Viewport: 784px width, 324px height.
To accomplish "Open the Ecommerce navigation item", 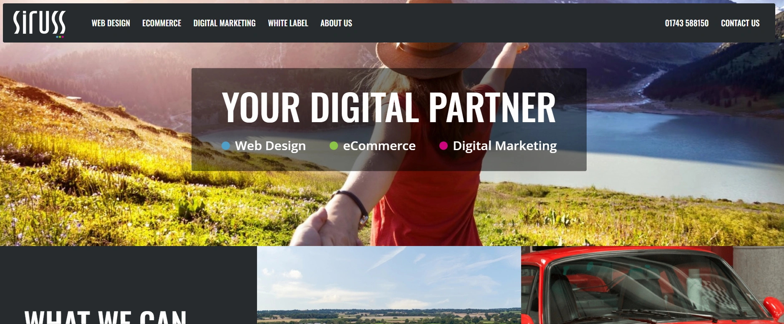I will (x=161, y=23).
